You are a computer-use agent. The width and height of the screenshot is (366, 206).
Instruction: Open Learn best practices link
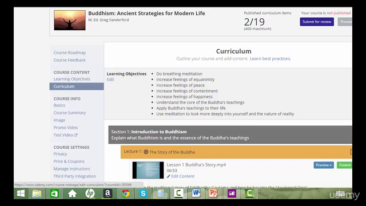click(270, 58)
